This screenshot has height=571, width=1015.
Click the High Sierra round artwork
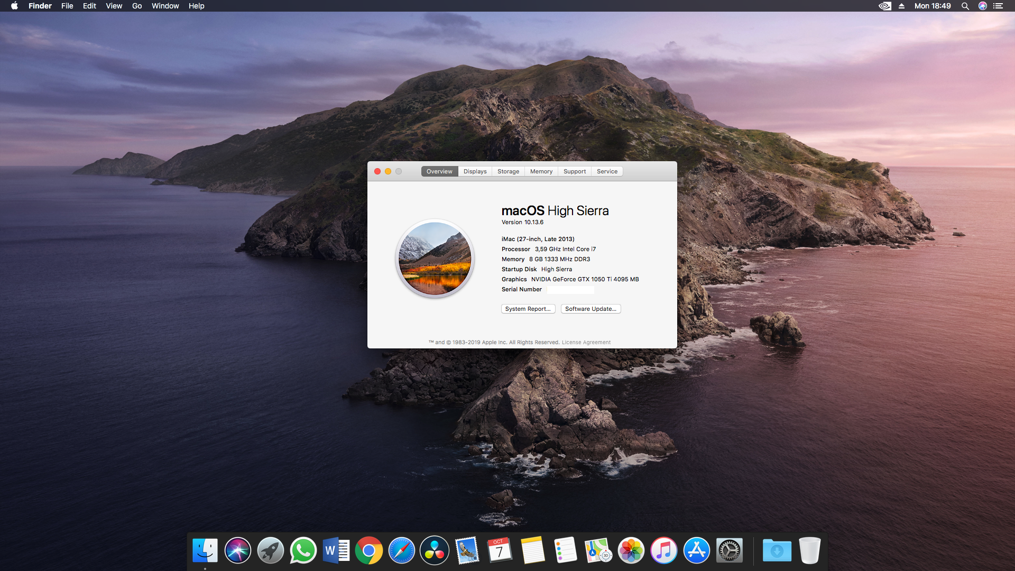tap(435, 259)
